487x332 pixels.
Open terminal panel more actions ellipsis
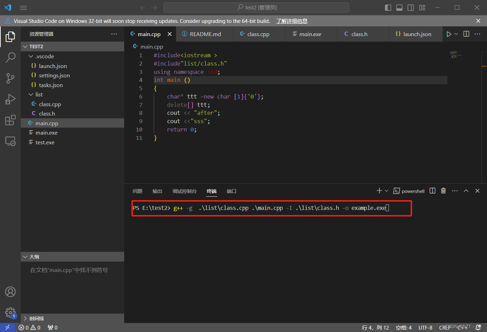point(455,191)
